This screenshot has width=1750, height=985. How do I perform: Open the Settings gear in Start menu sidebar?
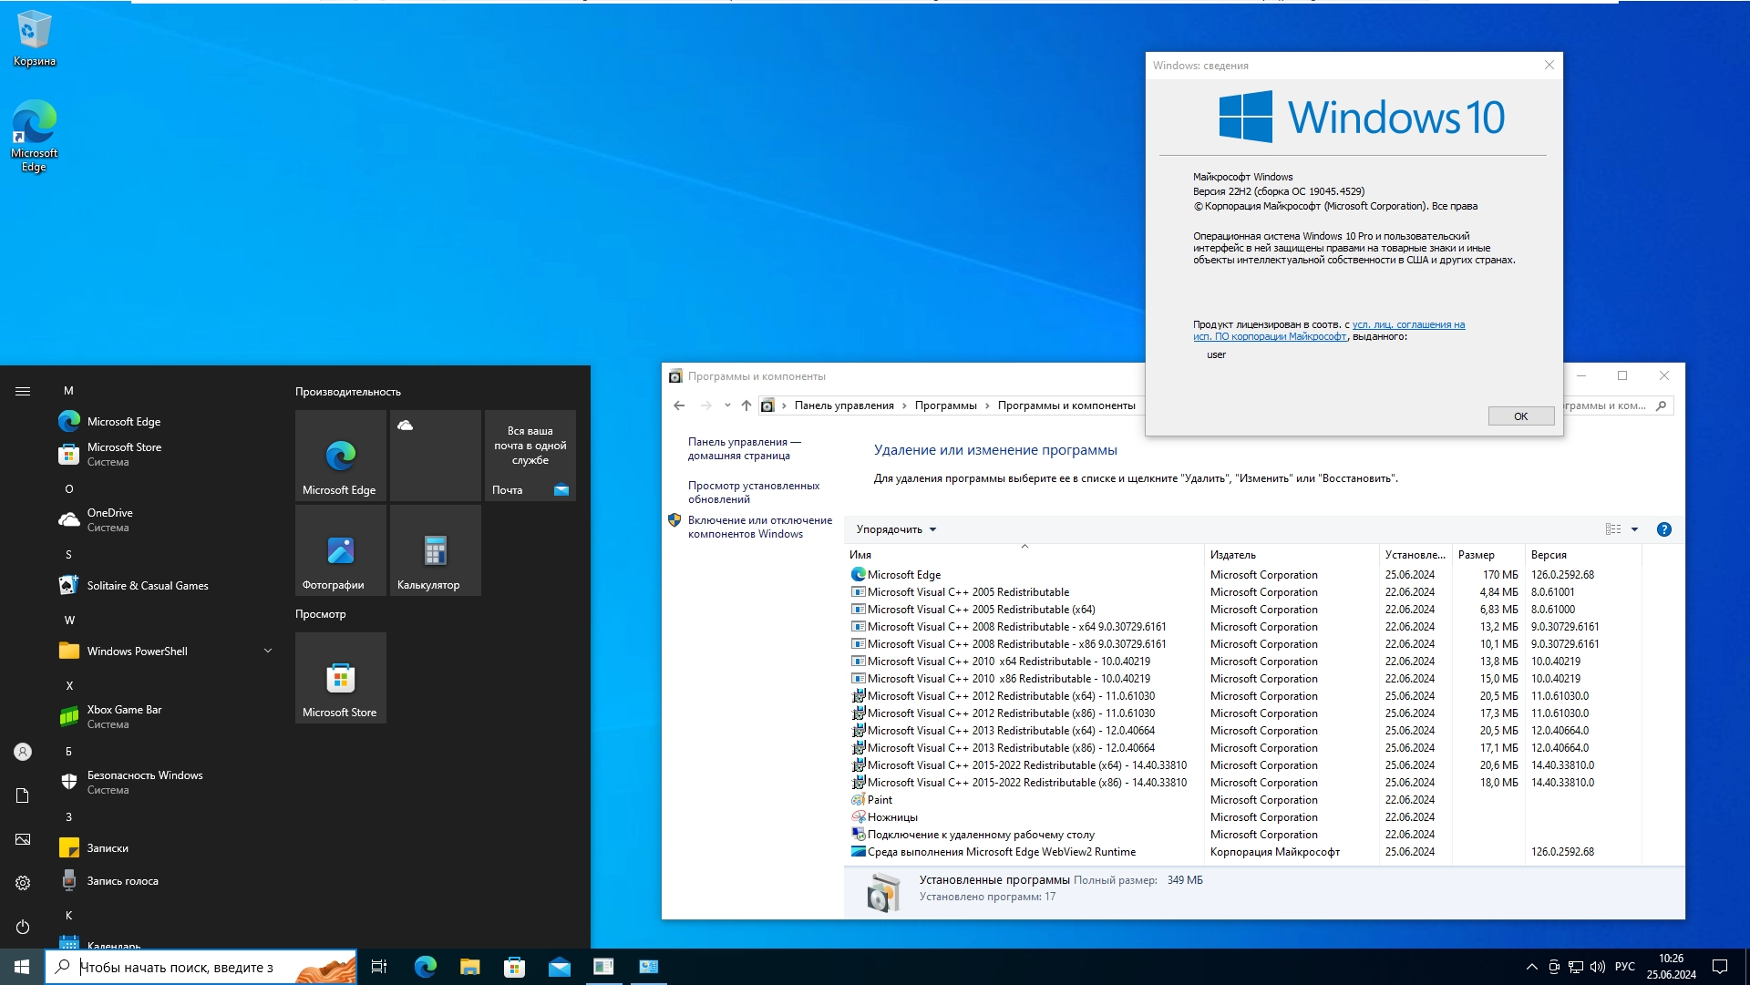tap(23, 883)
